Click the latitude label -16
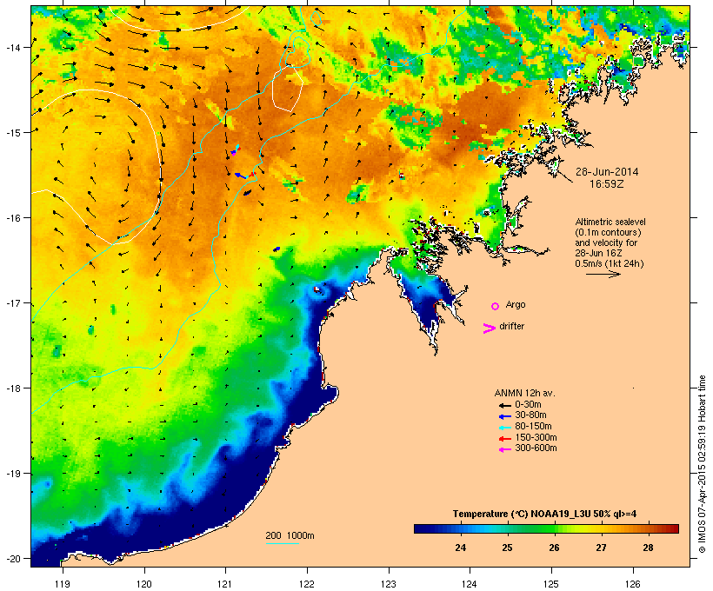 pos(12,218)
